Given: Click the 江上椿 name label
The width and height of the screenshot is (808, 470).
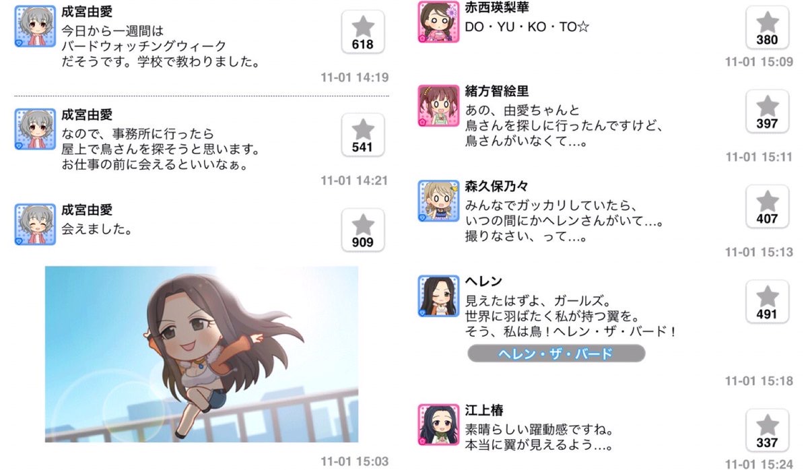Looking at the screenshot, I should [x=484, y=410].
